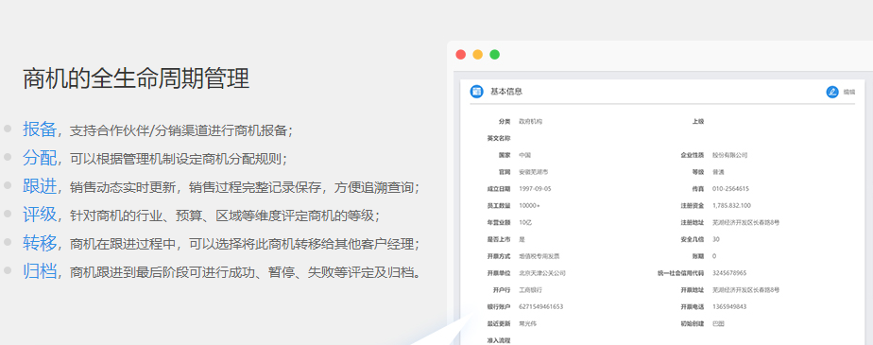This screenshot has height=345, width=873.
Task: Click the fax number 010-2564615
Action: tap(730, 189)
